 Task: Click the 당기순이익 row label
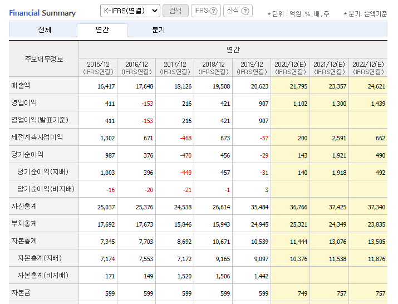27,154
